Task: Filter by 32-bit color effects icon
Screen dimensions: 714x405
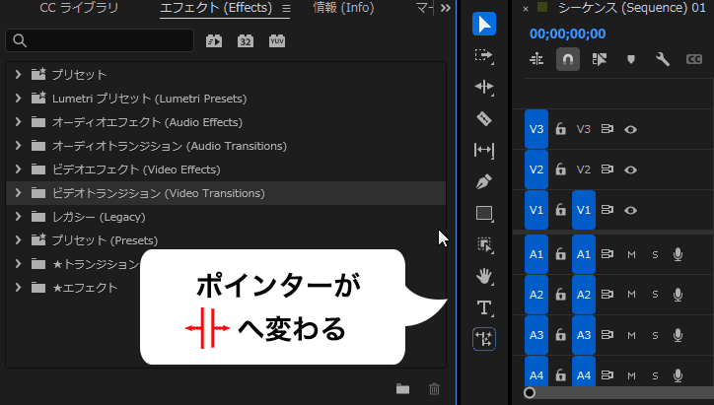Action: click(246, 41)
